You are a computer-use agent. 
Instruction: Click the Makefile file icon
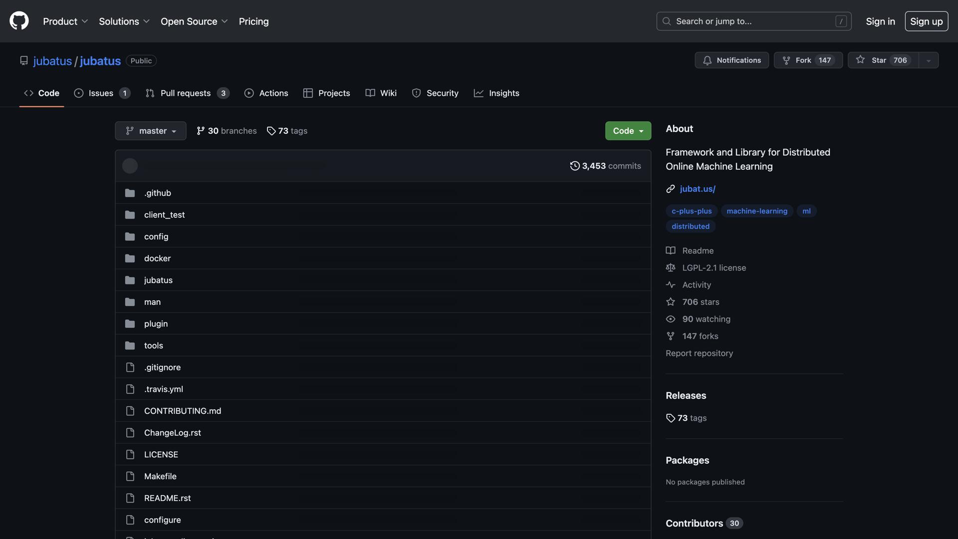(130, 476)
